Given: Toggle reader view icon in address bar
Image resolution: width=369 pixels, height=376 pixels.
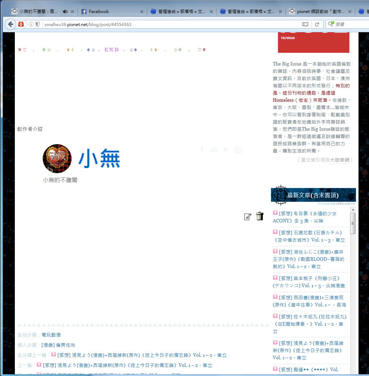Looking at the screenshot, I should (305, 24).
